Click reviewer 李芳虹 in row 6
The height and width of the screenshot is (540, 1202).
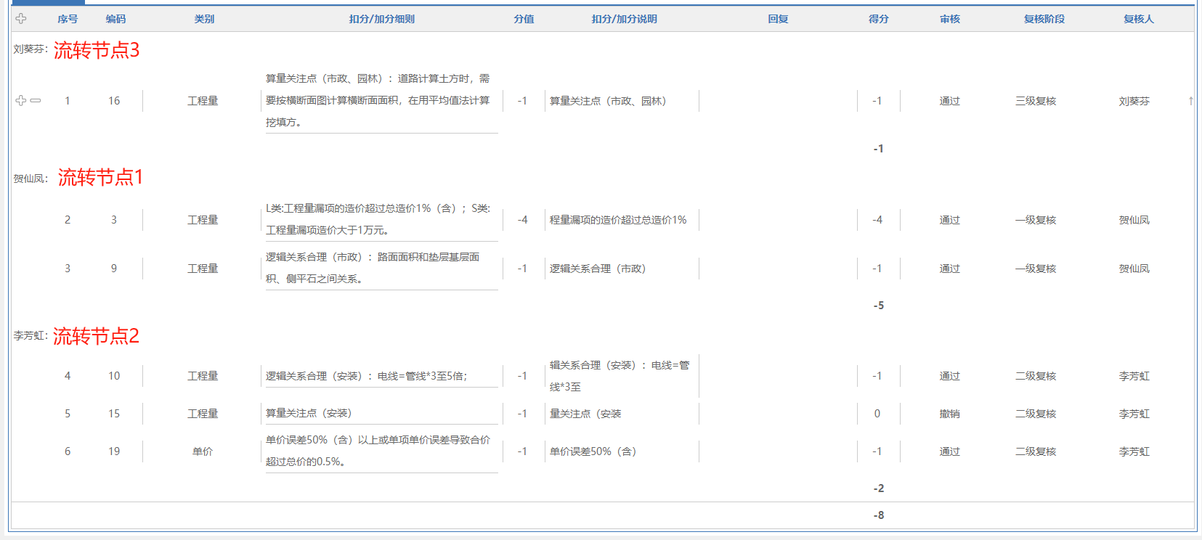coord(1134,451)
